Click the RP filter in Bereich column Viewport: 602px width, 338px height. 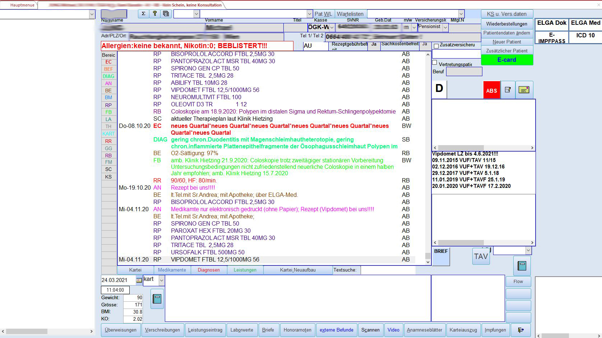pos(108,105)
